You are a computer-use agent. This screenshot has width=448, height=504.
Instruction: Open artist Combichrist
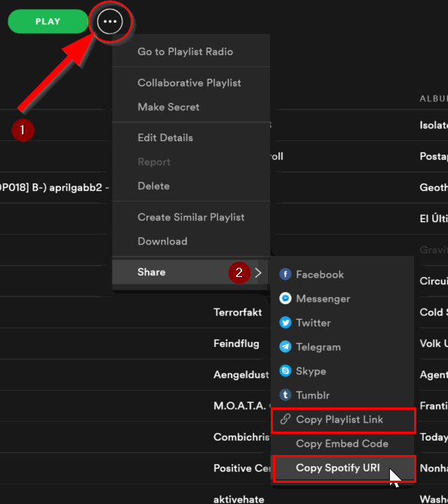pyautogui.click(x=241, y=437)
